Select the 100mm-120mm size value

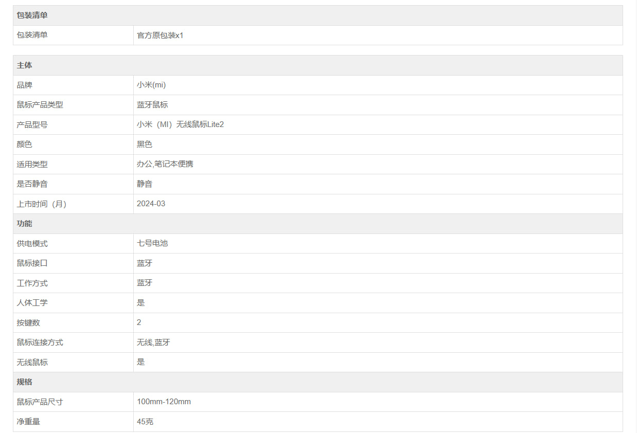pyautogui.click(x=164, y=402)
